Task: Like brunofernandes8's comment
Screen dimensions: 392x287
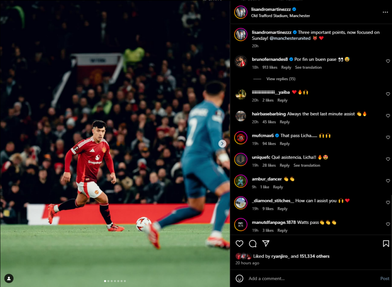Action: click(x=388, y=61)
